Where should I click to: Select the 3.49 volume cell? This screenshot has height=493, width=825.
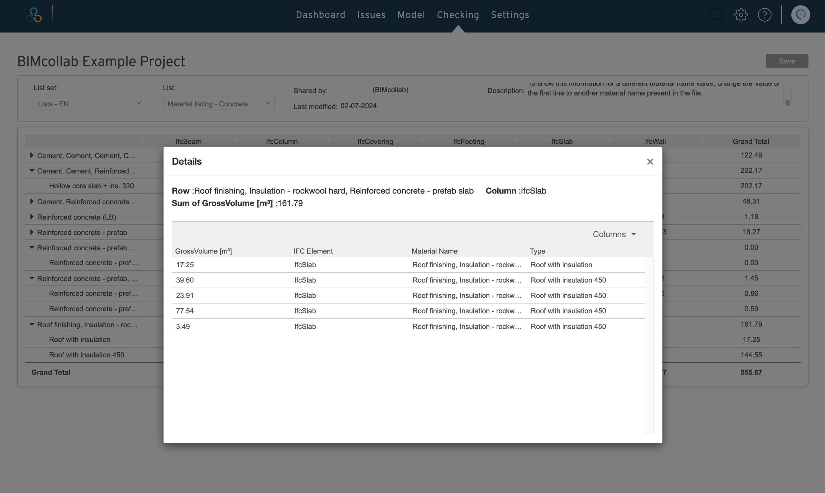coord(183,327)
